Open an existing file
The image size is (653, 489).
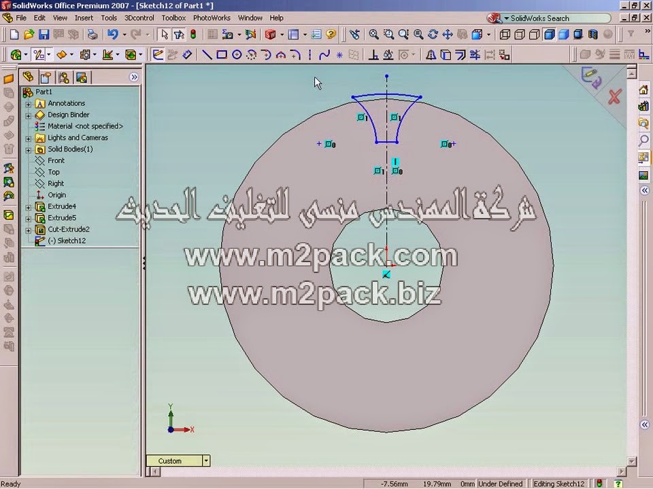pos(29,35)
